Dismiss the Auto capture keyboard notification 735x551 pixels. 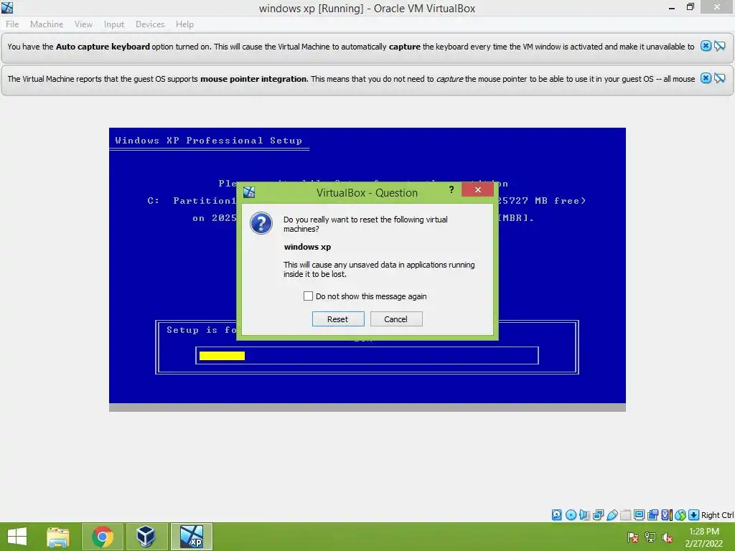click(706, 46)
